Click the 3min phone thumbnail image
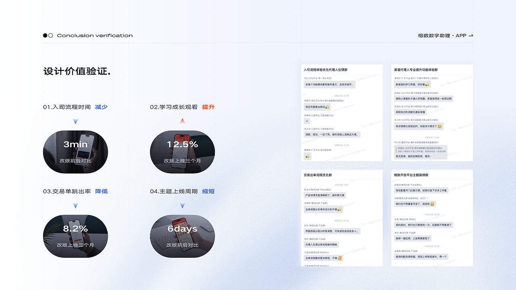Screen dimensions: 516x290 (x=75, y=152)
